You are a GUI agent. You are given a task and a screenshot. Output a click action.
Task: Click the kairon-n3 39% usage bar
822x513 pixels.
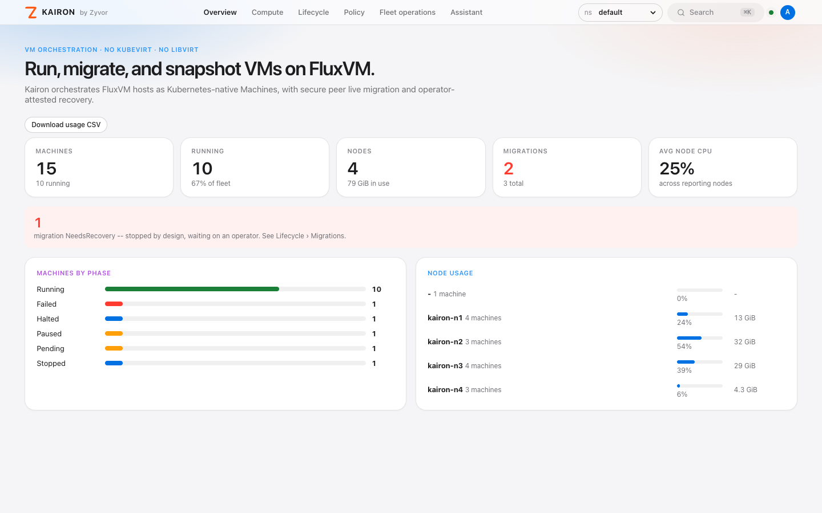(700, 362)
